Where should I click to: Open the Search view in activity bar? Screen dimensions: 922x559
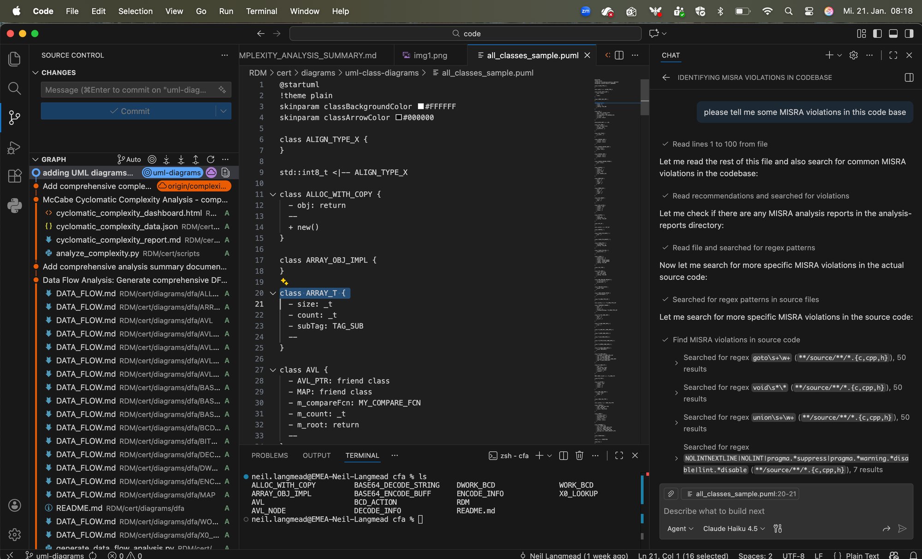tap(14, 88)
